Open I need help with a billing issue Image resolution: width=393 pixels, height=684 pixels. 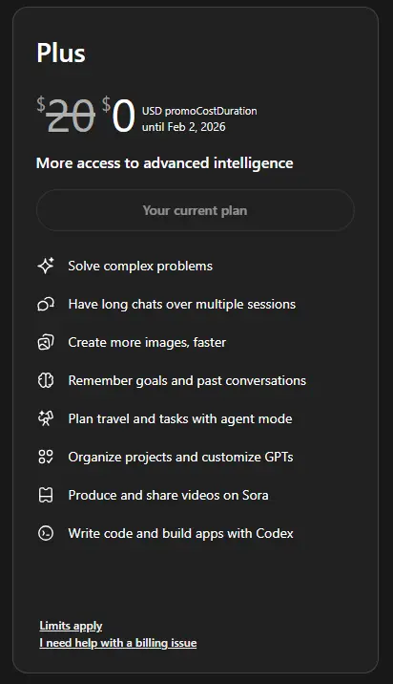point(117,643)
